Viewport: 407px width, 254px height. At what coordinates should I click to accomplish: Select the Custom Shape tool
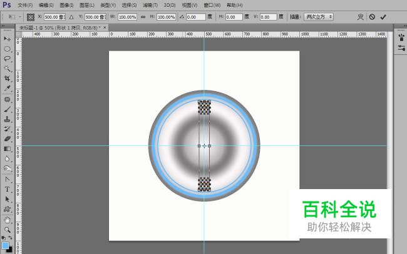(x=7, y=209)
